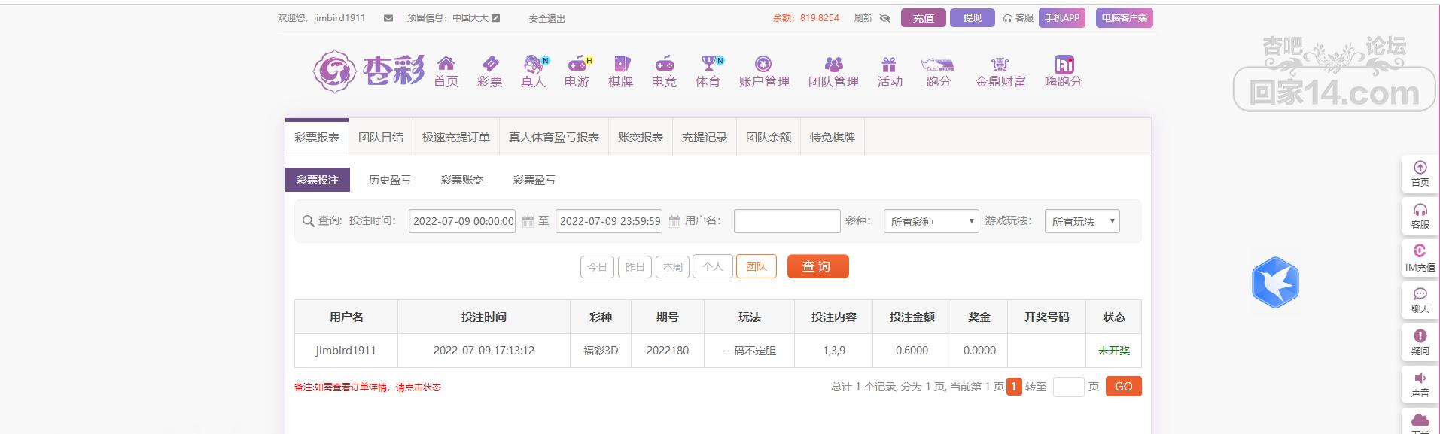Filter by 本周 this week
1440x434 pixels.
pos(672,267)
